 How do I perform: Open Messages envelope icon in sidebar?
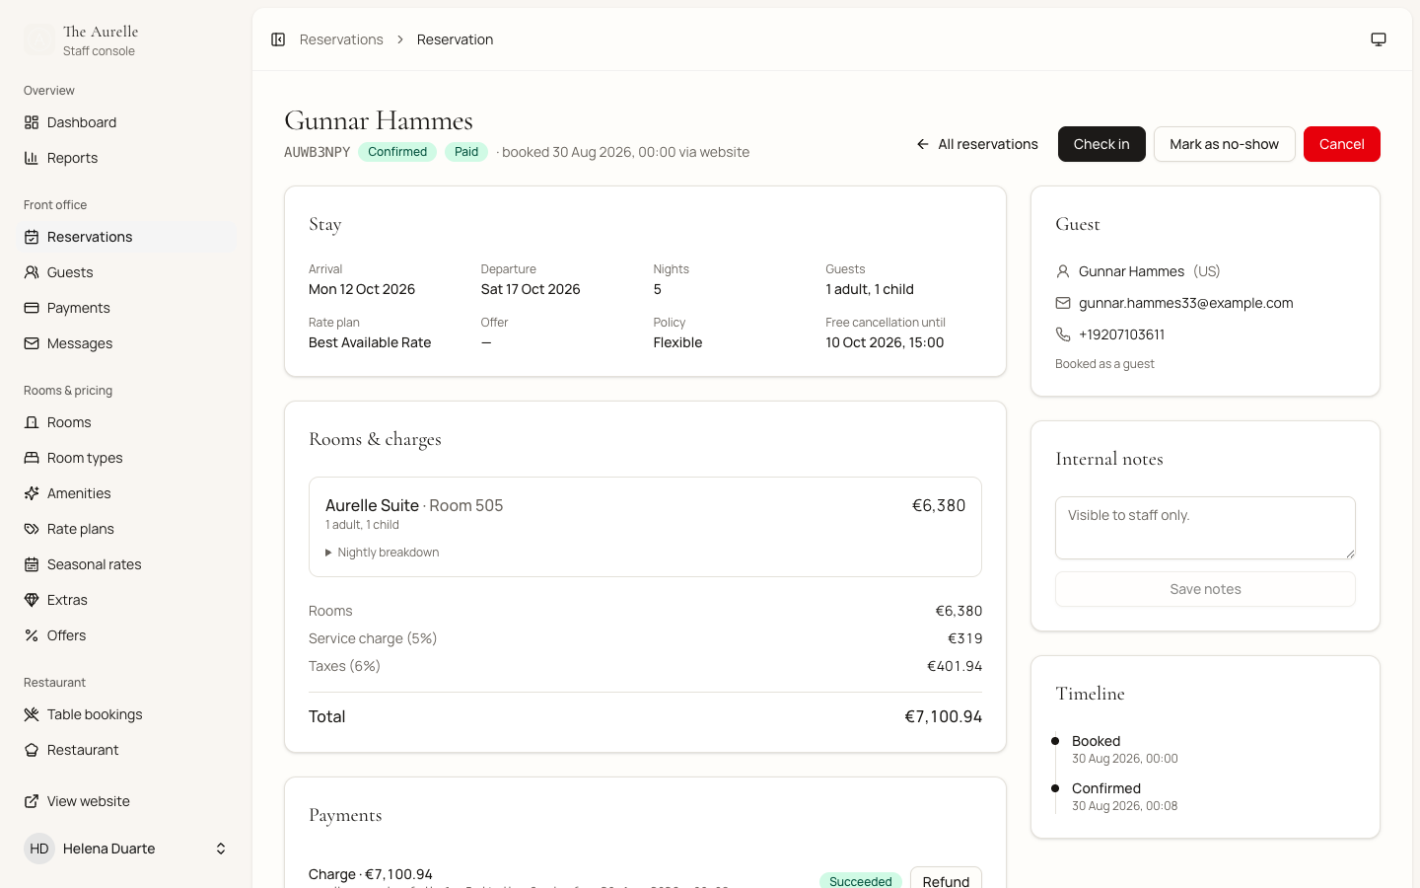coord(32,343)
